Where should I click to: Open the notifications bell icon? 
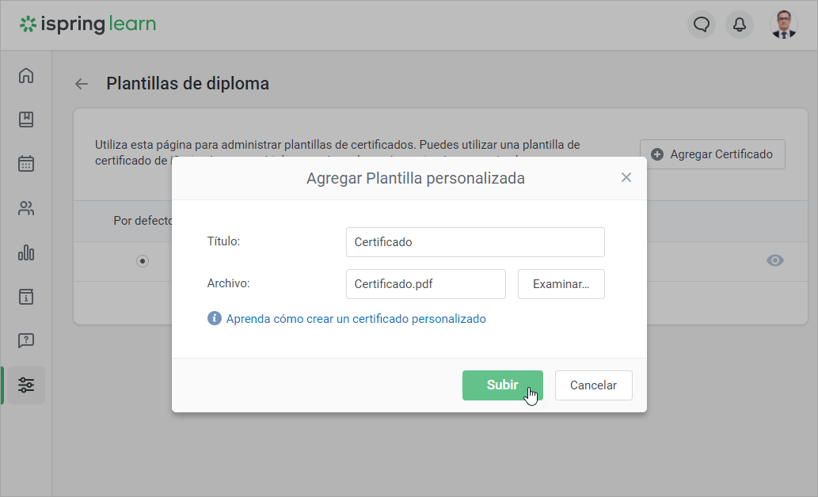pos(740,25)
